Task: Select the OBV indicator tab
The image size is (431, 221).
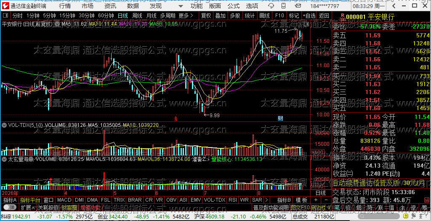Action: point(172,200)
